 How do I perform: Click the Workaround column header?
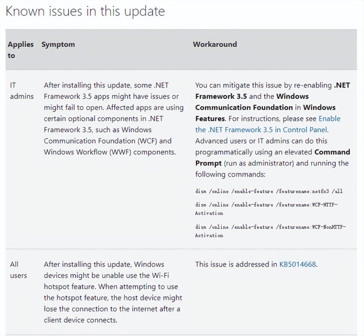pyautogui.click(x=215, y=44)
